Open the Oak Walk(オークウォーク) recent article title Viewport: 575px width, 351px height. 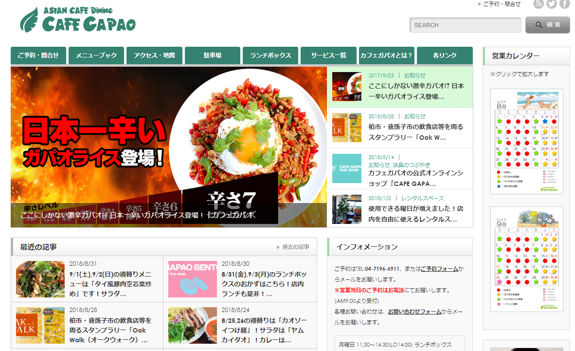(x=110, y=330)
